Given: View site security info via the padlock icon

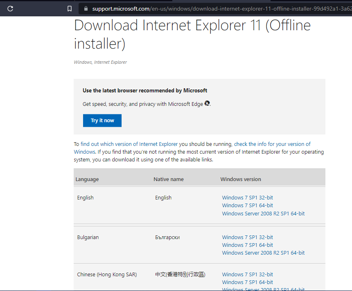Looking at the screenshot, I should pyautogui.click(x=85, y=8).
